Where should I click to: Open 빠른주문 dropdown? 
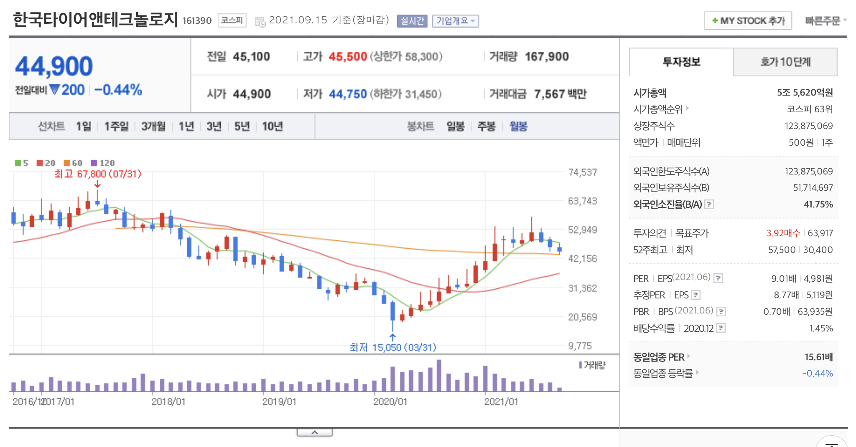coord(826,20)
